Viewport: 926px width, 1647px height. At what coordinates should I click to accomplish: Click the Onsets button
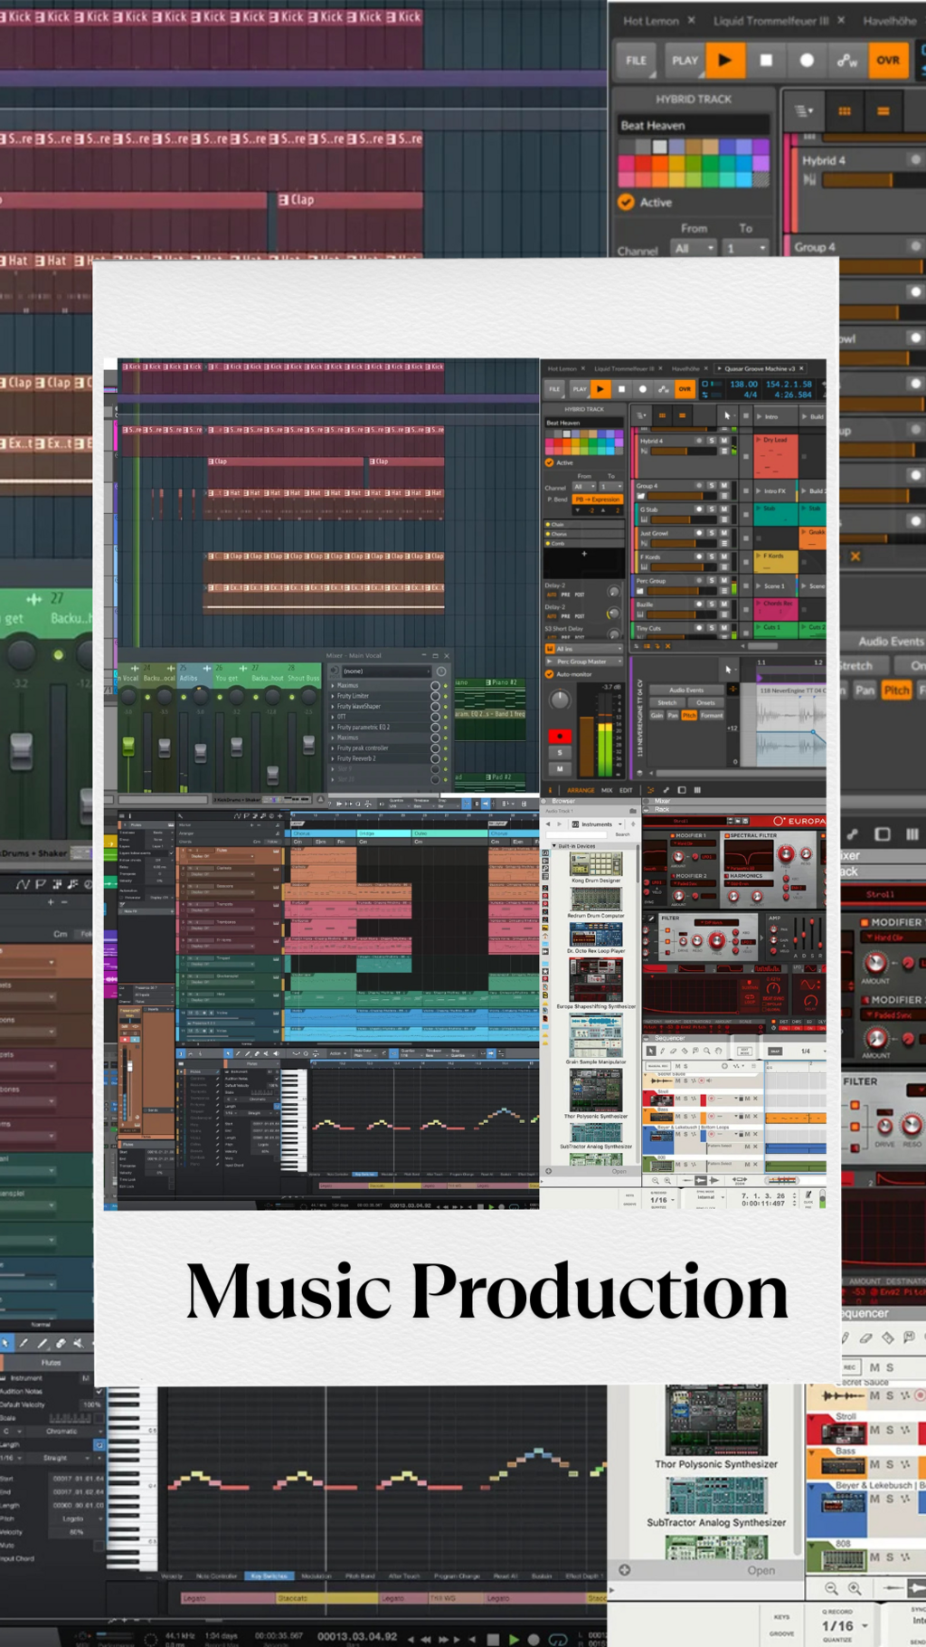[x=705, y=702]
